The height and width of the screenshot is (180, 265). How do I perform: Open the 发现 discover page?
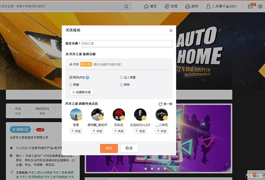click(171, 6)
